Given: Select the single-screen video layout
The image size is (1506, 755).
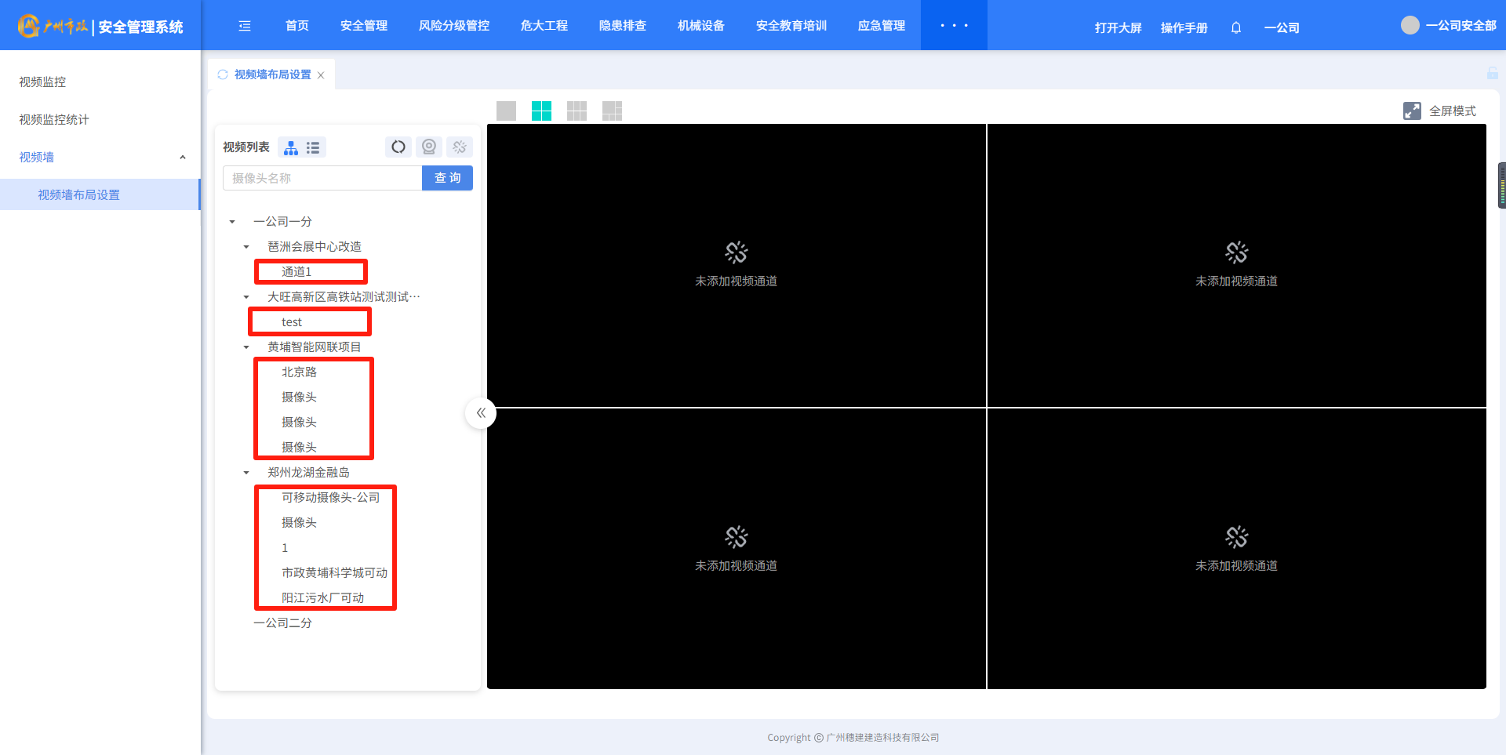Looking at the screenshot, I should 507,111.
